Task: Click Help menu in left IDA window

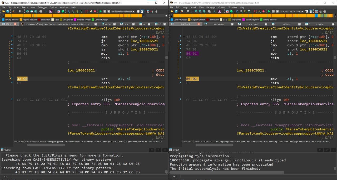Action: 73,7
